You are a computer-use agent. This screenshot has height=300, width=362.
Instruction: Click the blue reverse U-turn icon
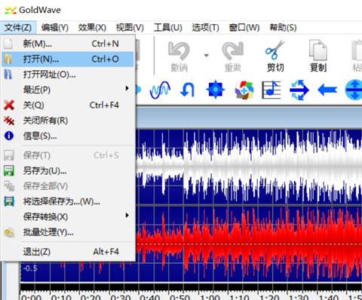tap(187, 90)
